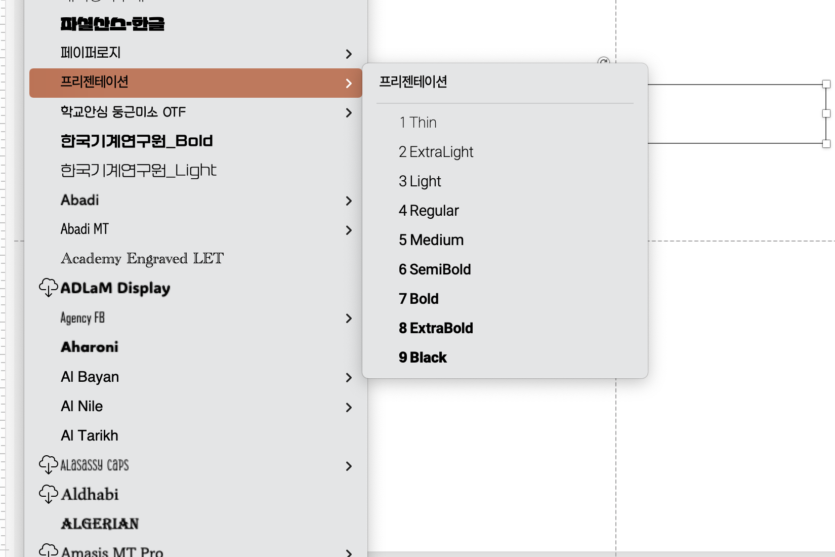Select 5 Medium from the weight list

pos(431,240)
